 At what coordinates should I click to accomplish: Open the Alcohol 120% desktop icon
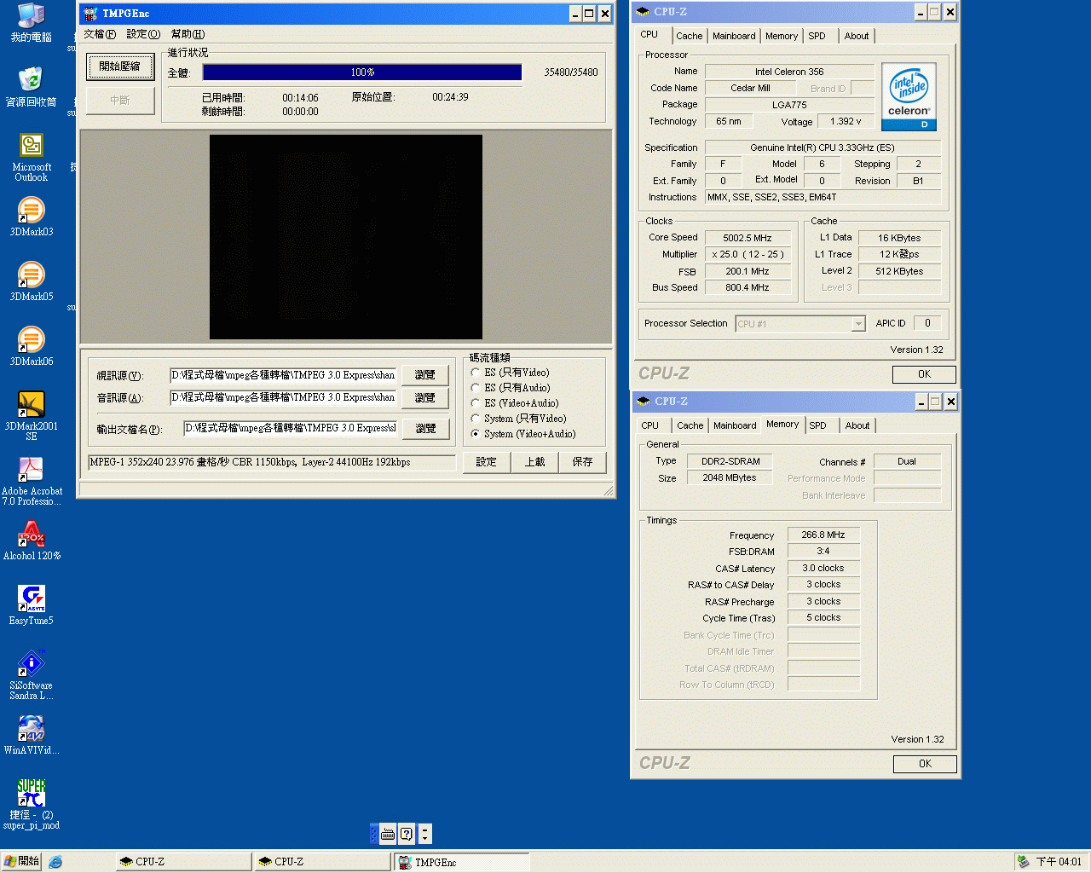pyautogui.click(x=32, y=540)
